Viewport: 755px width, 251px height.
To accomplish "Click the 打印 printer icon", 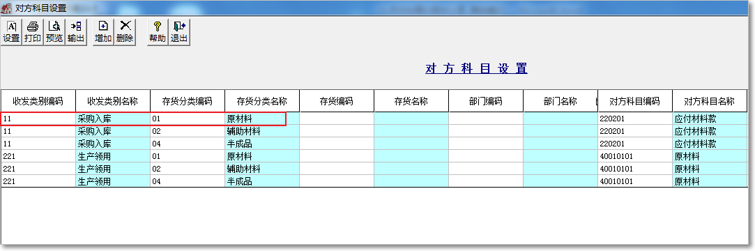I will (x=33, y=32).
